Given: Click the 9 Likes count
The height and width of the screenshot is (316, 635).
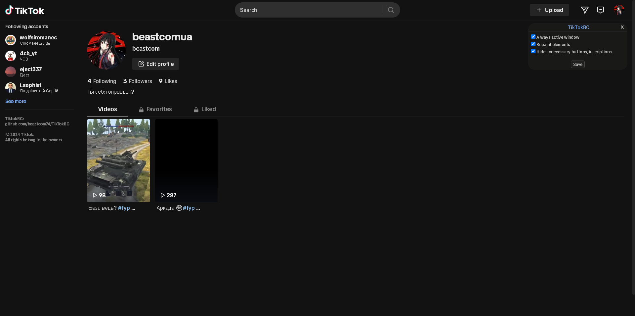Looking at the screenshot, I should 168,81.
